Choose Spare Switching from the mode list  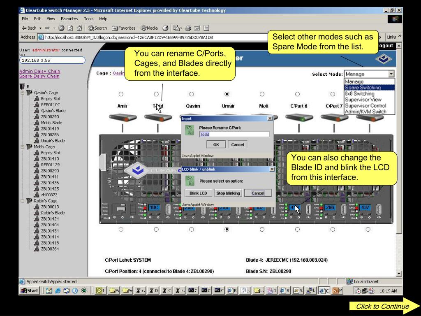pos(363,88)
